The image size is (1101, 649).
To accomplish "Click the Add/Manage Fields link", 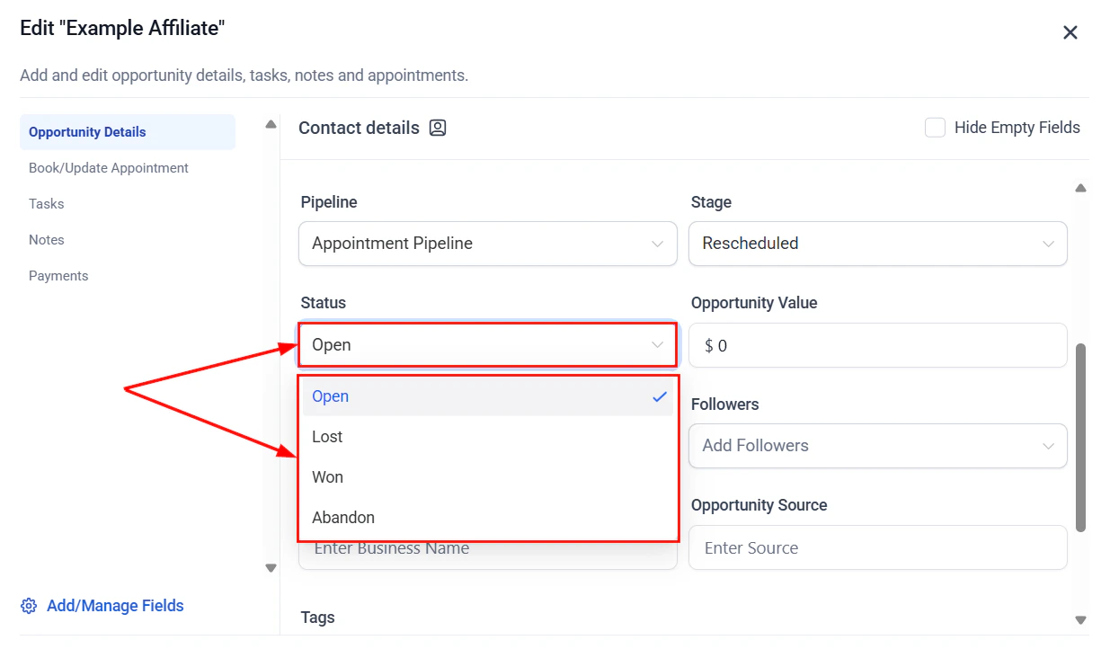I will click(x=115, y=606).
